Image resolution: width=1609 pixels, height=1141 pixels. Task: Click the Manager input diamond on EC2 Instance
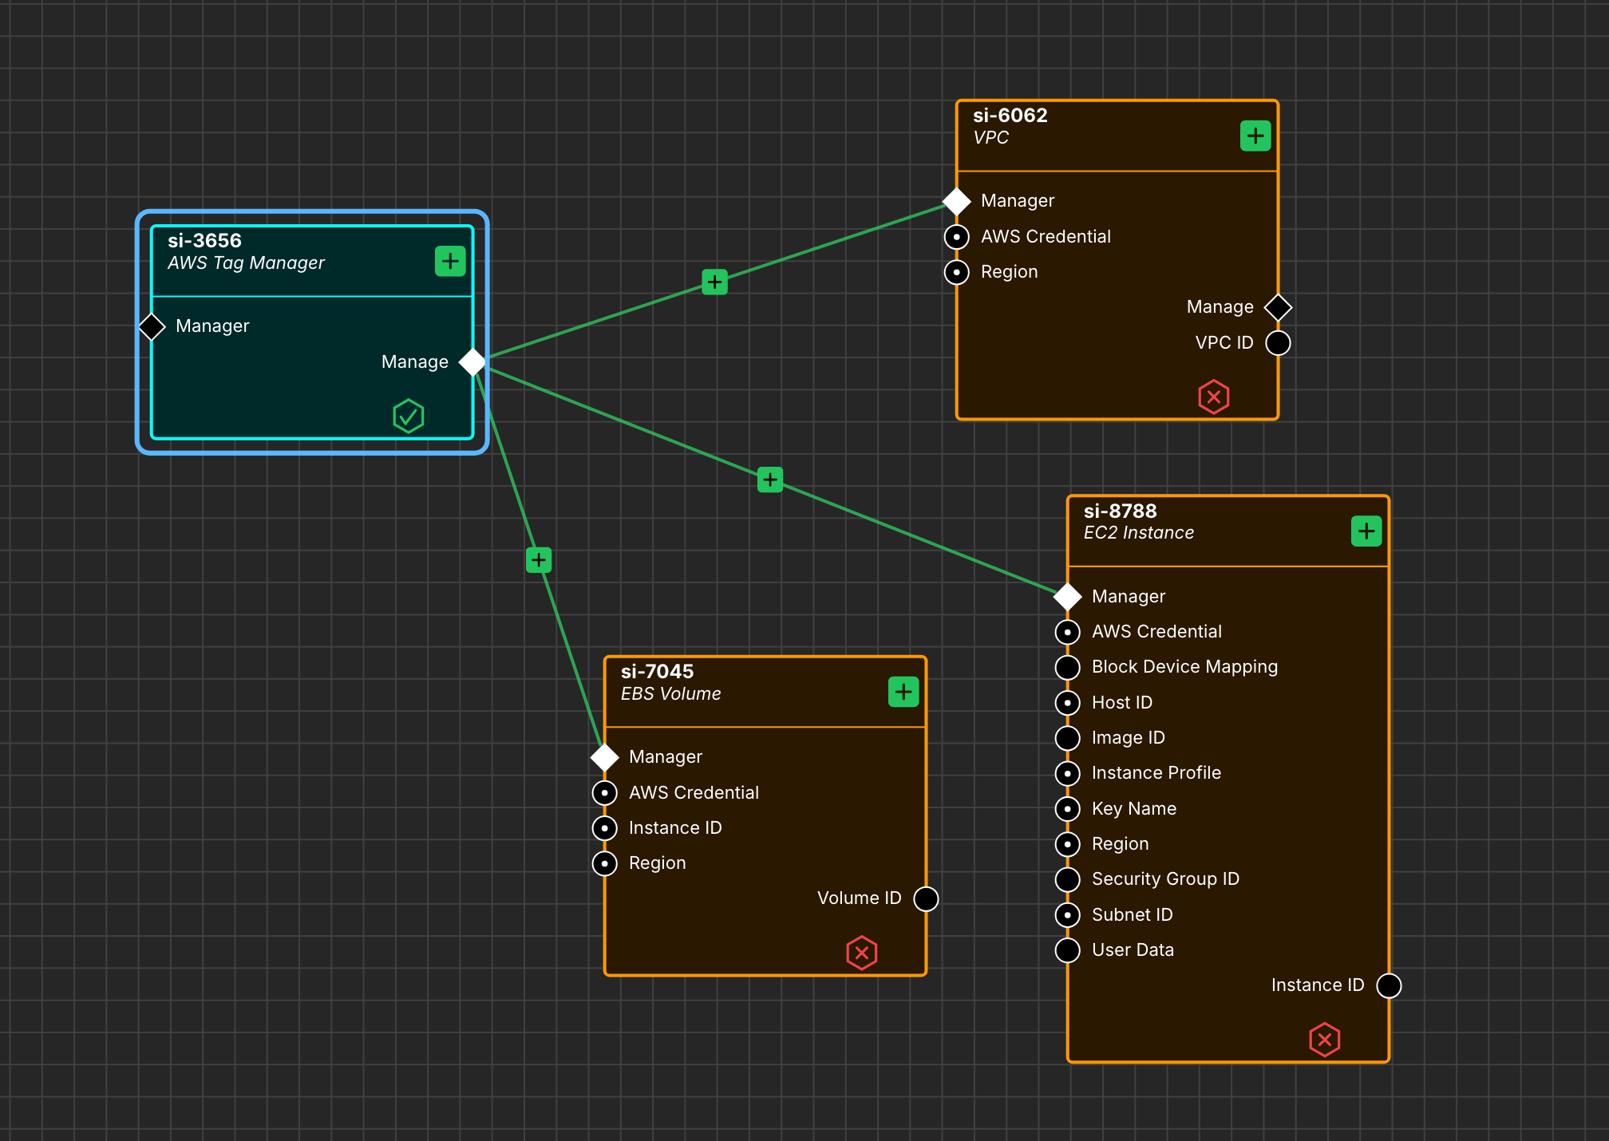pyautogui.click(x=1068, y=596)
